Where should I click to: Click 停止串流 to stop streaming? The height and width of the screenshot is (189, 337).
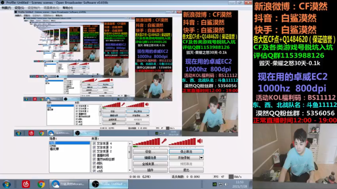(x=186, y=152)
